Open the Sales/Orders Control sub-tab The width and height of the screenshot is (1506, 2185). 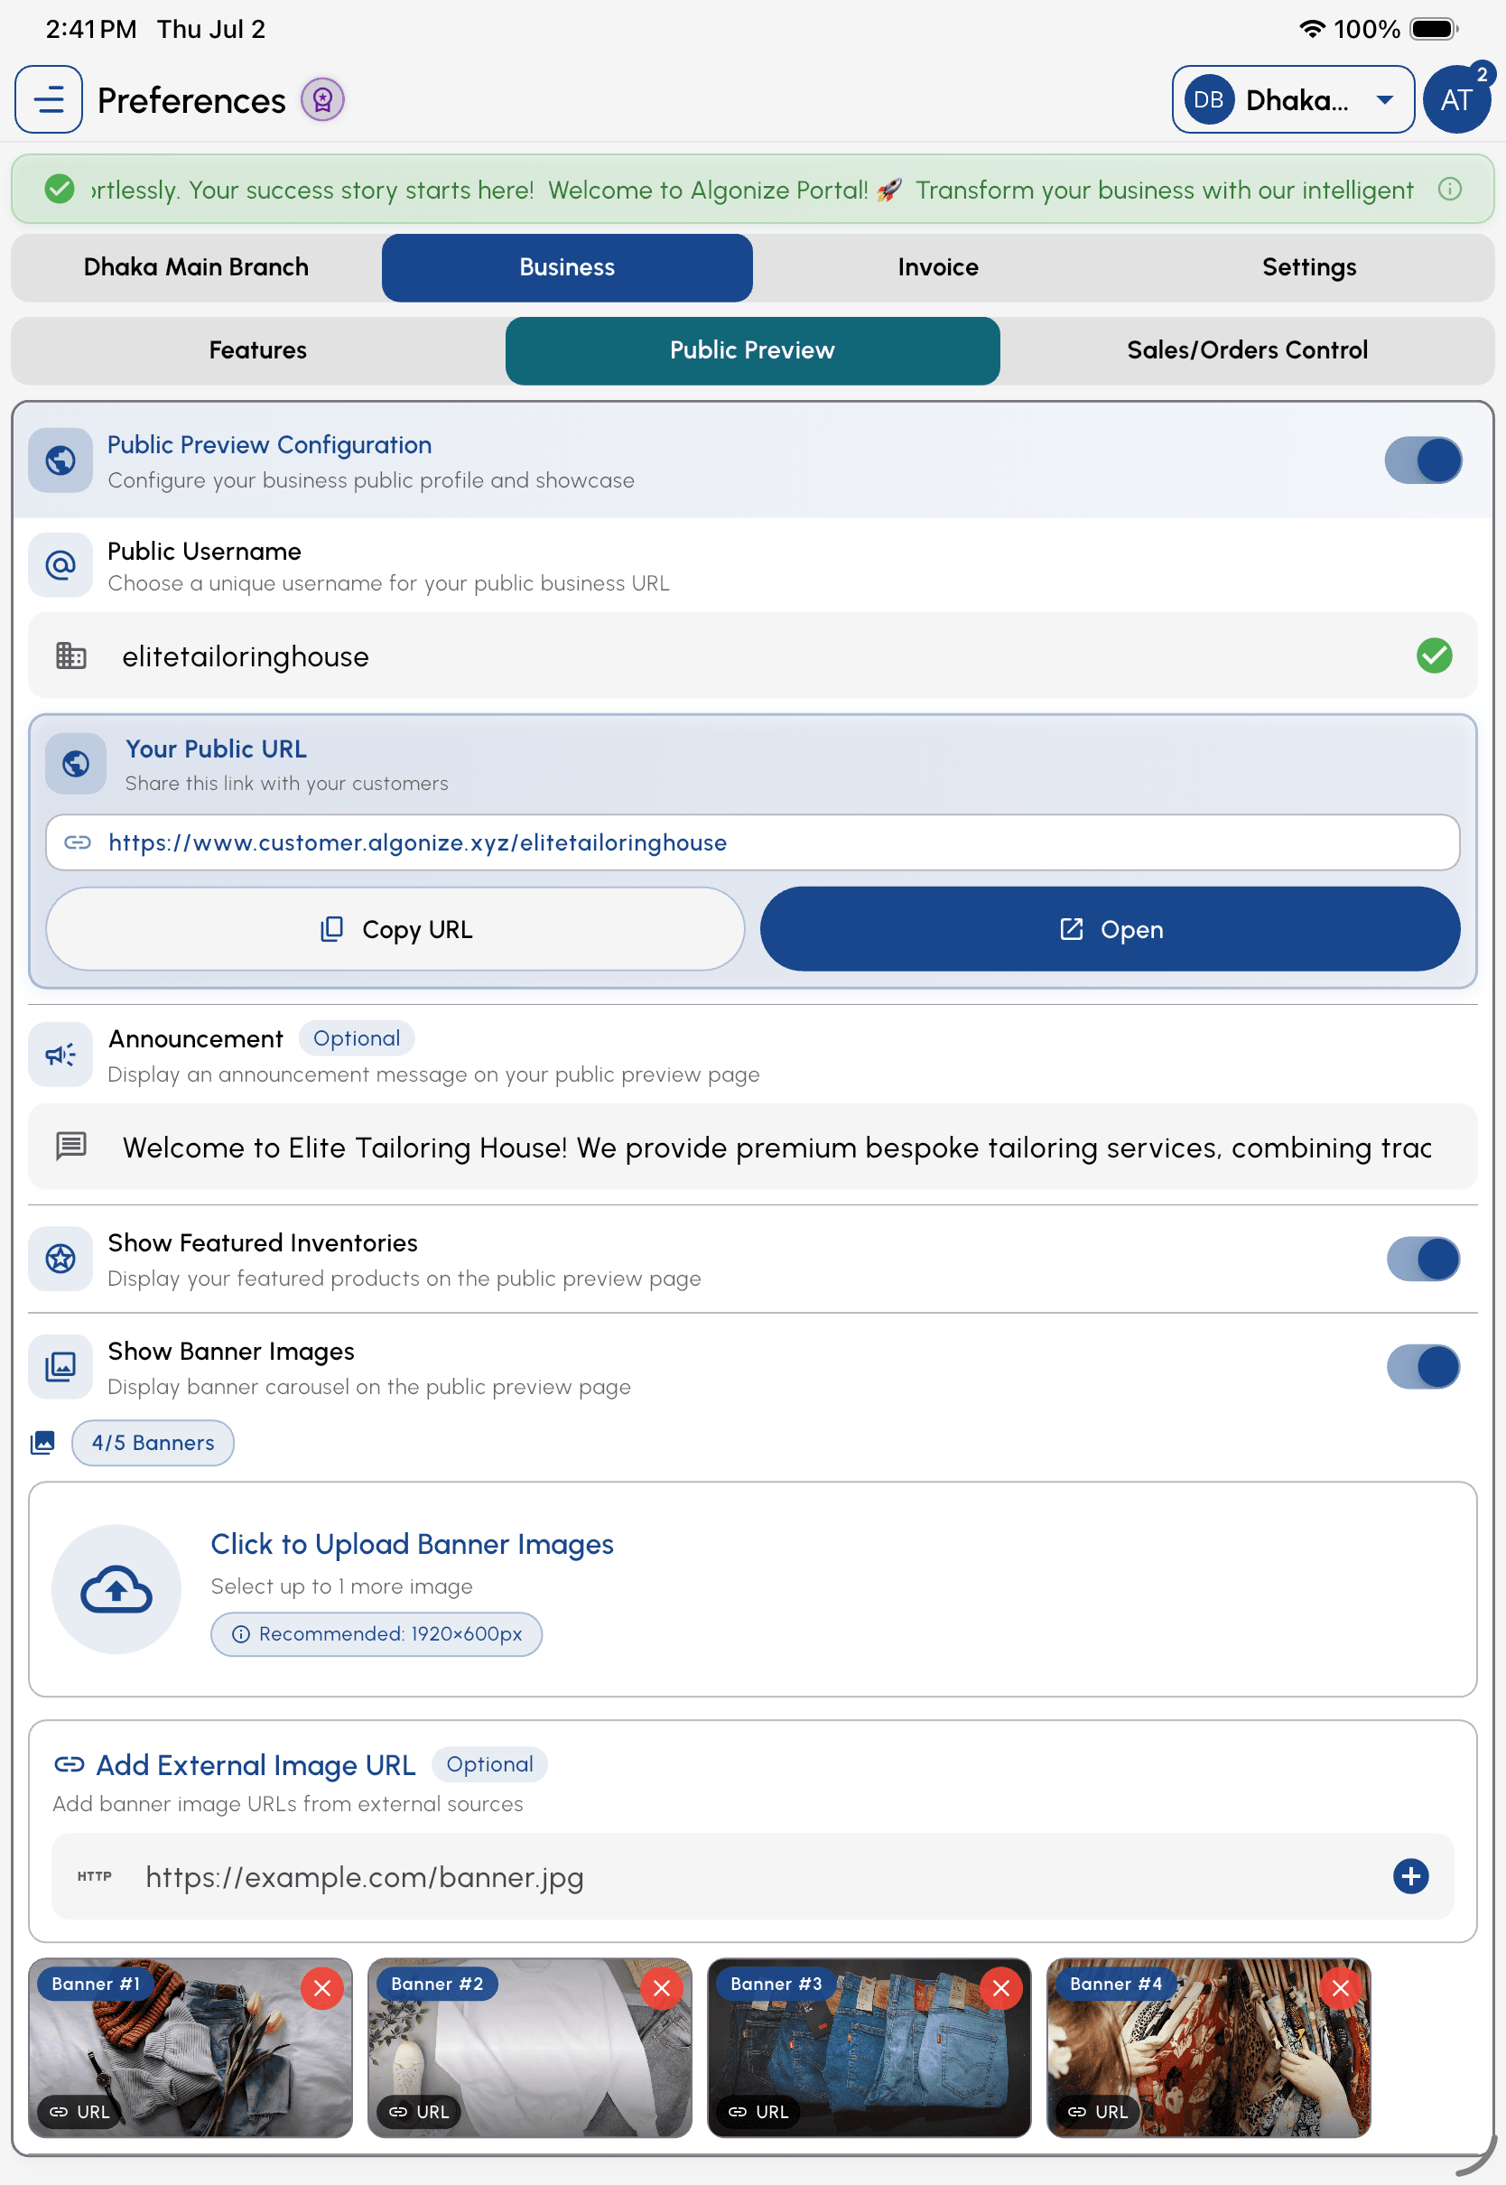pyautogui.click(x=1247, y=350)
